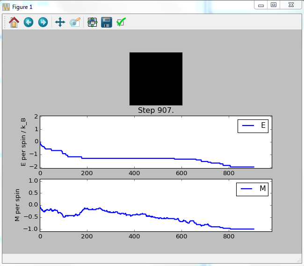
Task: Click the E legend box
Action: pos(253,126)
